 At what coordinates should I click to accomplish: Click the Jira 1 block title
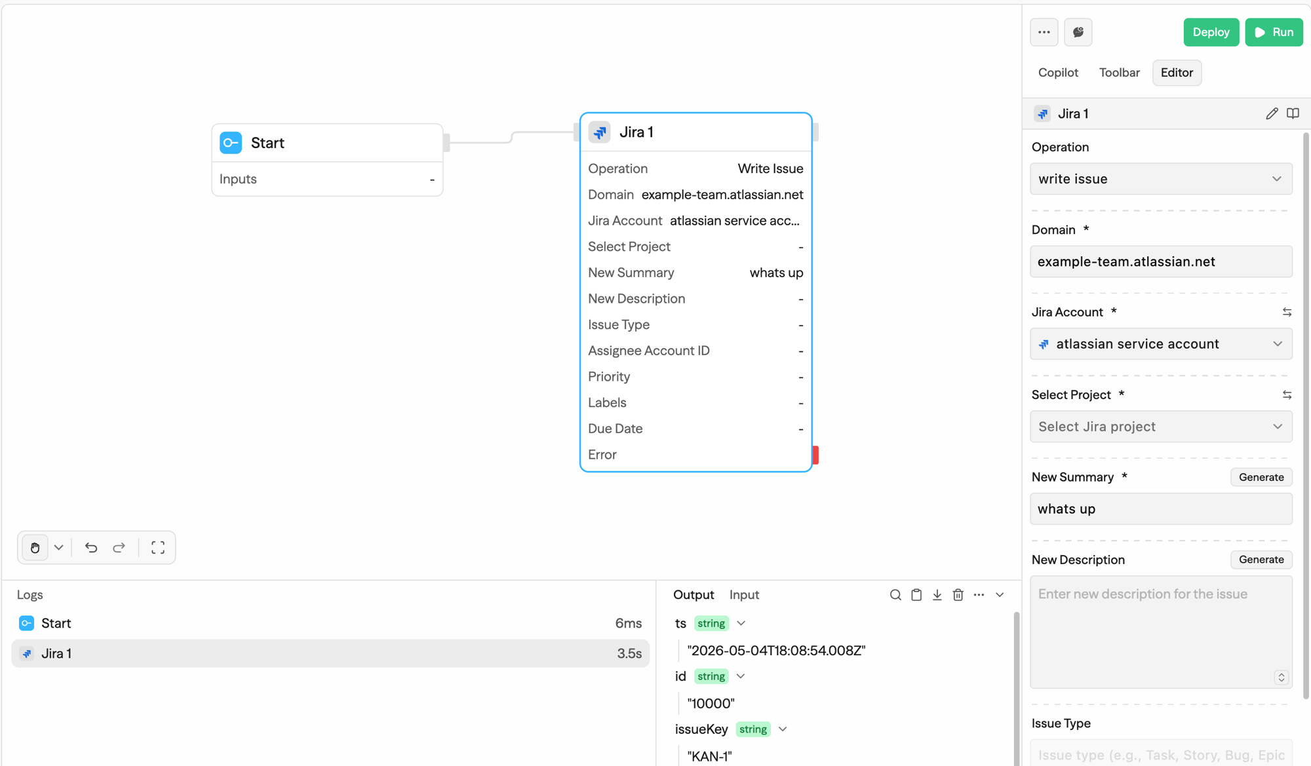[636, 132]
